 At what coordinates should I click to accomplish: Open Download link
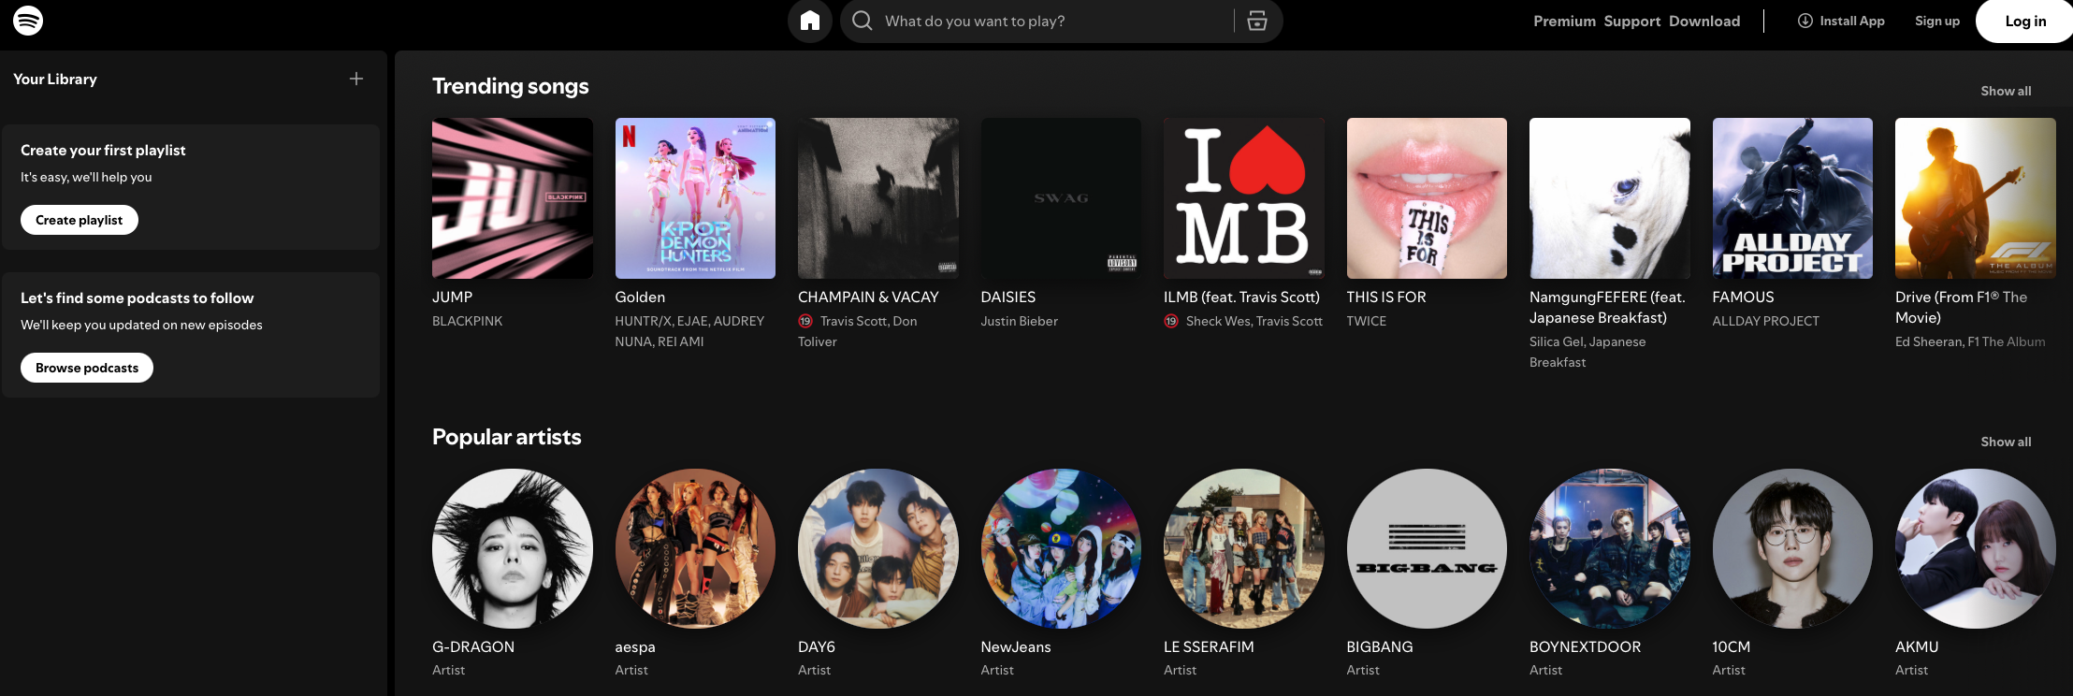[x=1704, y=21]
